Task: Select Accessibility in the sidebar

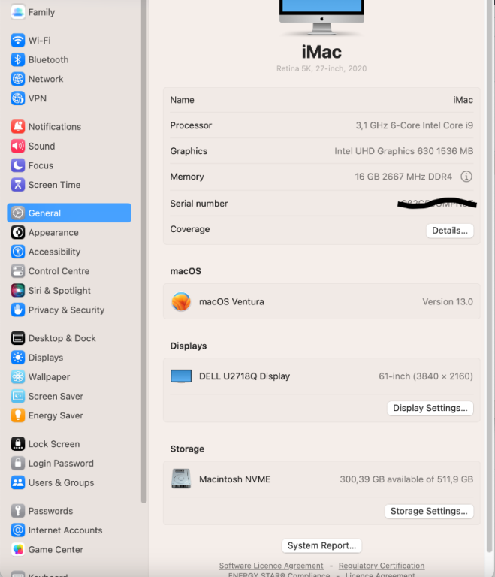Action: click(x=54, y=252)
